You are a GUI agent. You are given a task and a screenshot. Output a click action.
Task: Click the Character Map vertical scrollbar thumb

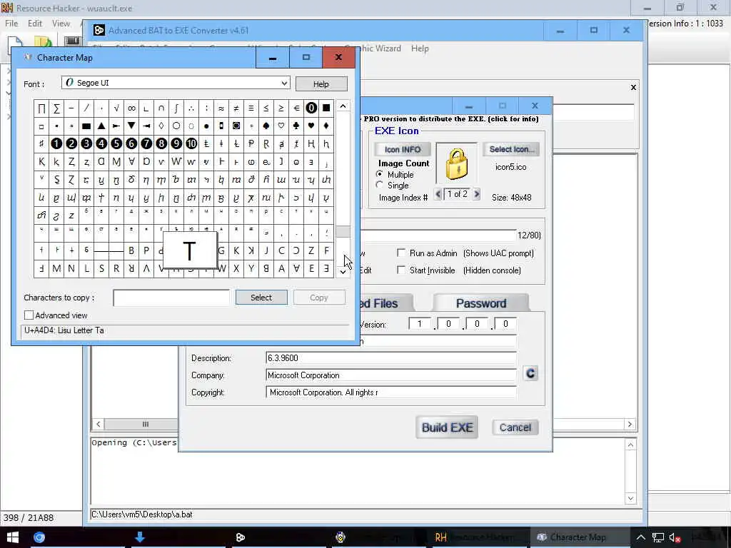[x=343, y=232]
